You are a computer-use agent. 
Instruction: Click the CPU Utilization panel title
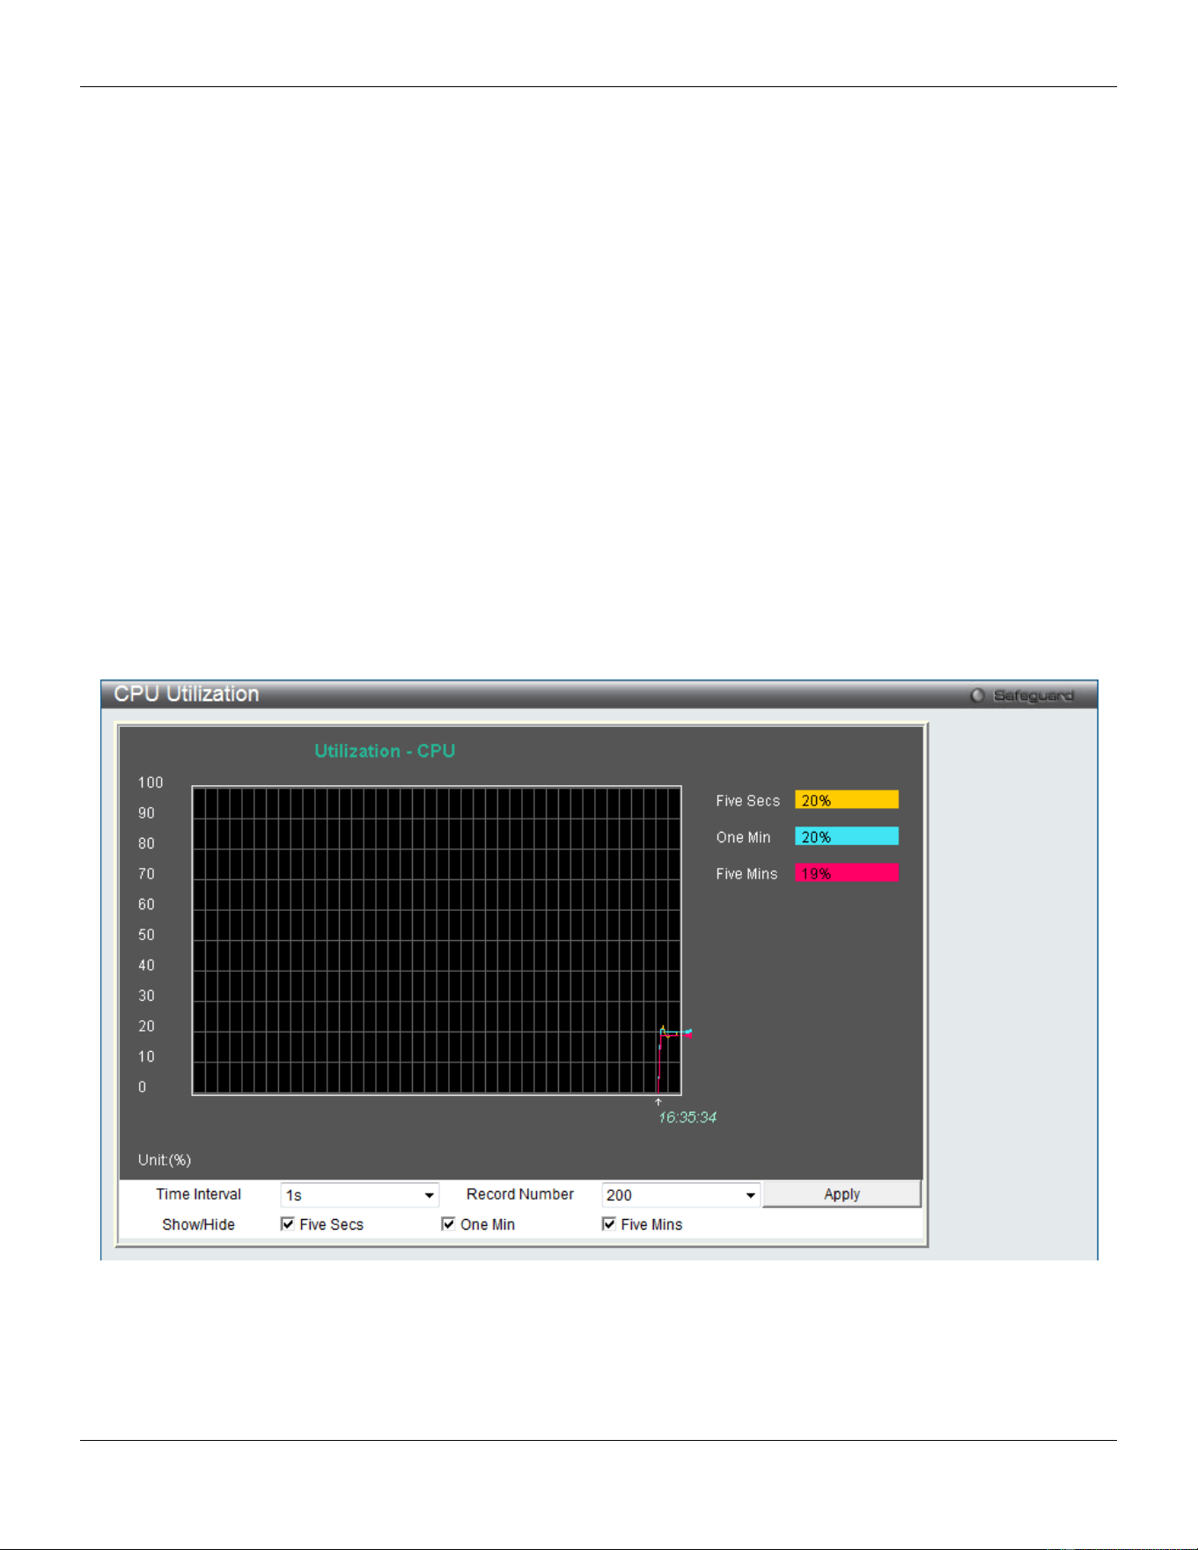tap(187, 694)
